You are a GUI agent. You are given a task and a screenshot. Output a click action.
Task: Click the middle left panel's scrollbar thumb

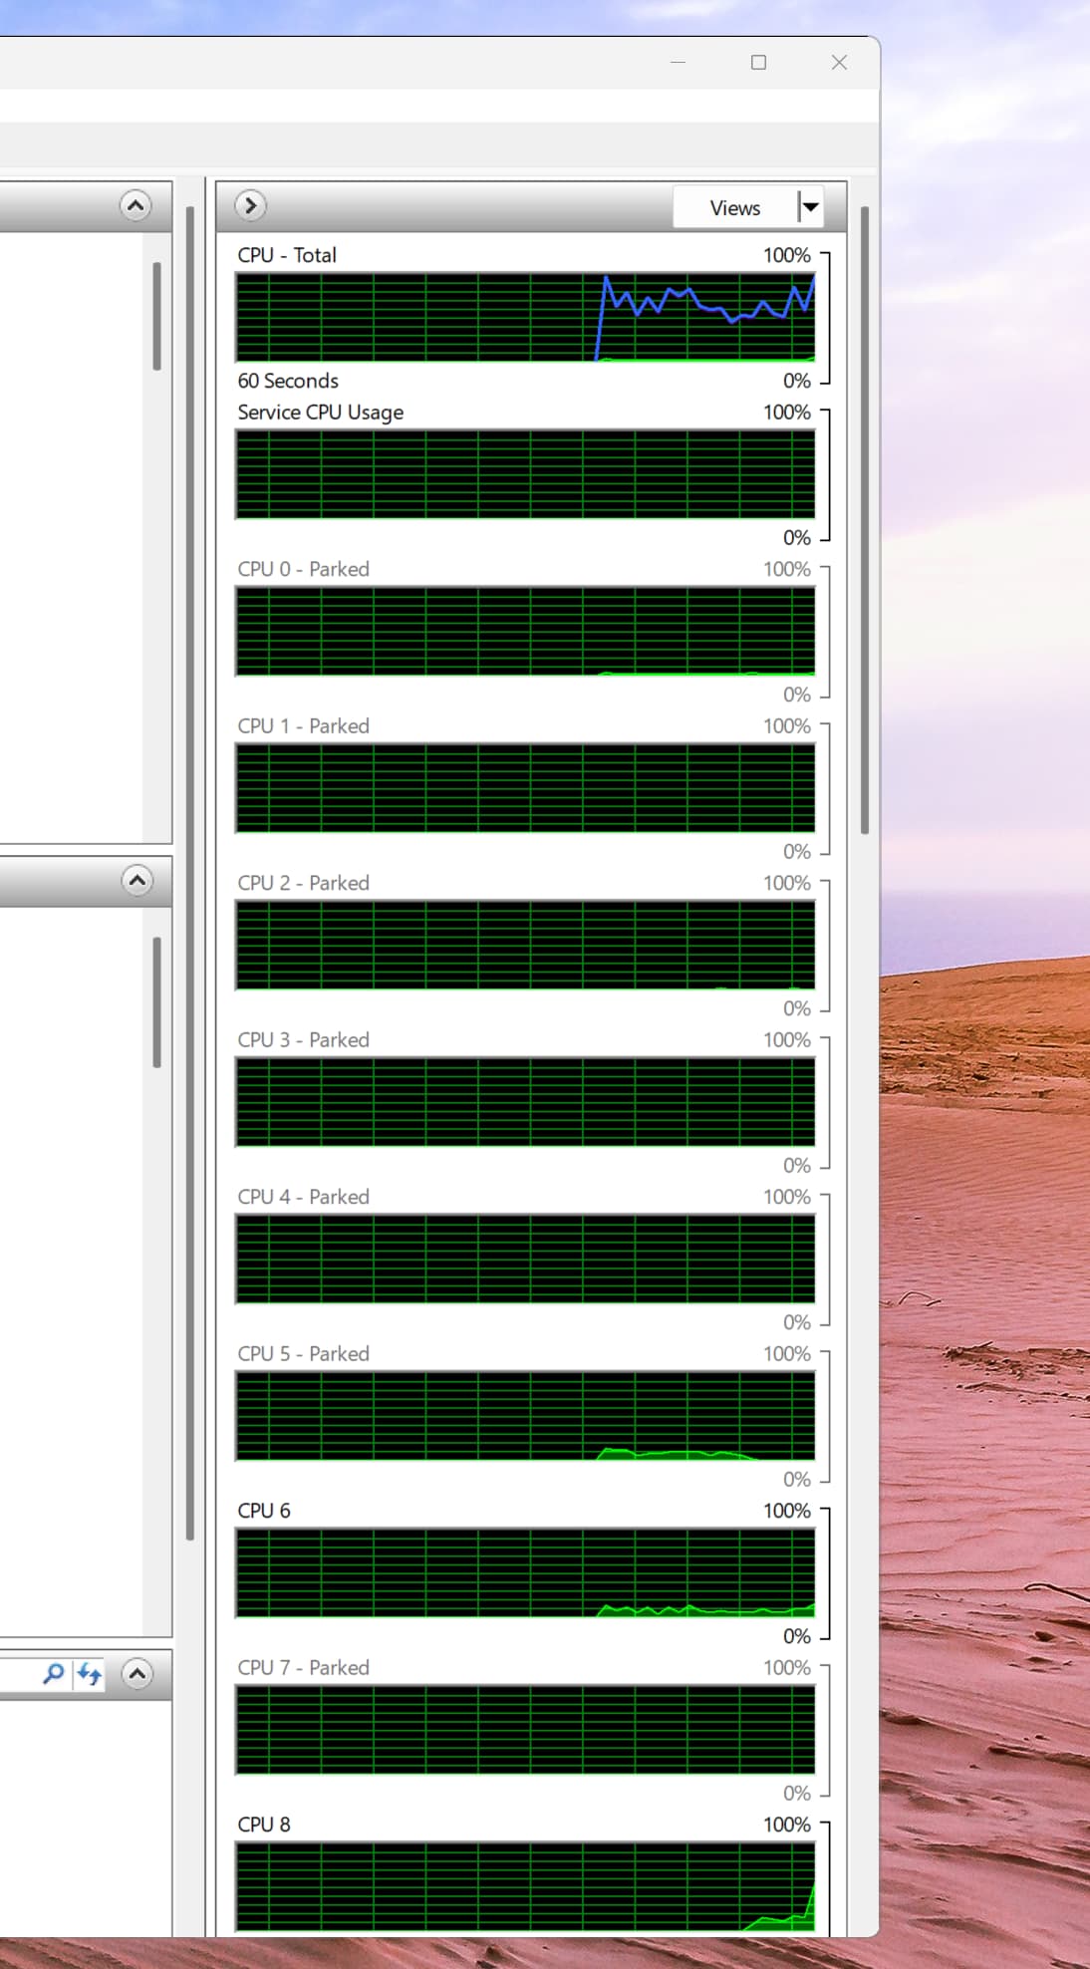[156, 1001]
